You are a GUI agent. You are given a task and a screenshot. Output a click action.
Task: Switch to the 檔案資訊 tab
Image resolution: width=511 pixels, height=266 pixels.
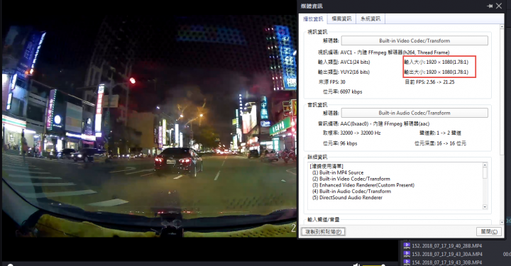pos(341,19)
